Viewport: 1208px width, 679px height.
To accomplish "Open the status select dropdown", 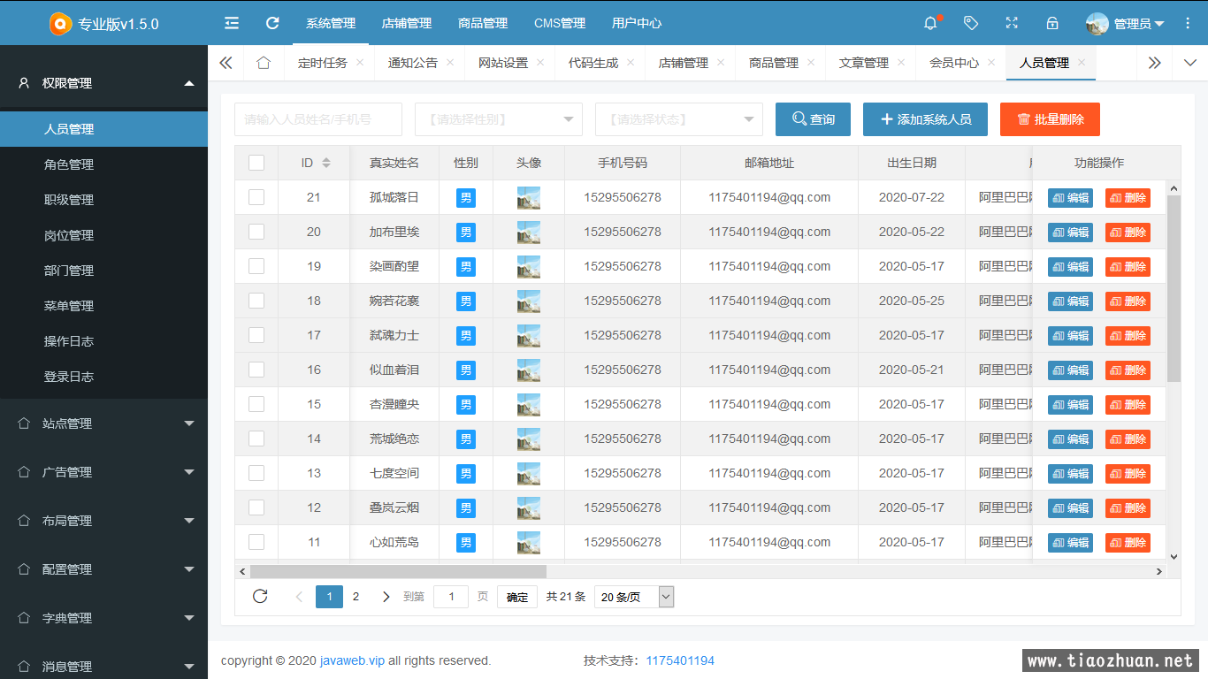I will pos(679,119).
